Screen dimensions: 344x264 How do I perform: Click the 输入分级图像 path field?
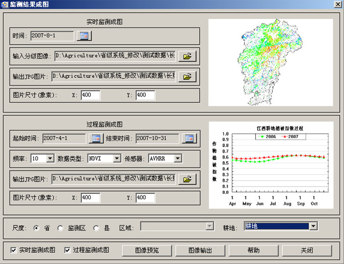point(115,56)
